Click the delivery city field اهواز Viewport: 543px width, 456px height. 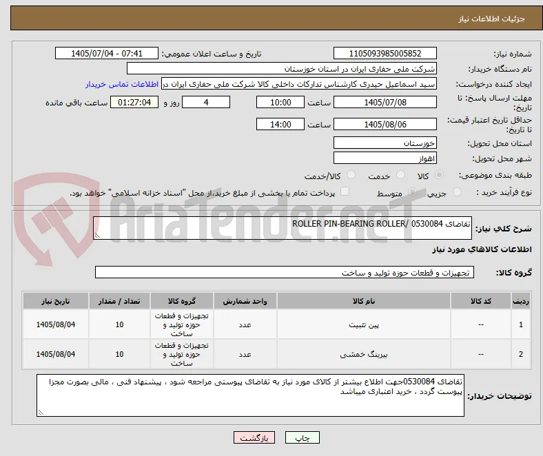coord(385,158)
